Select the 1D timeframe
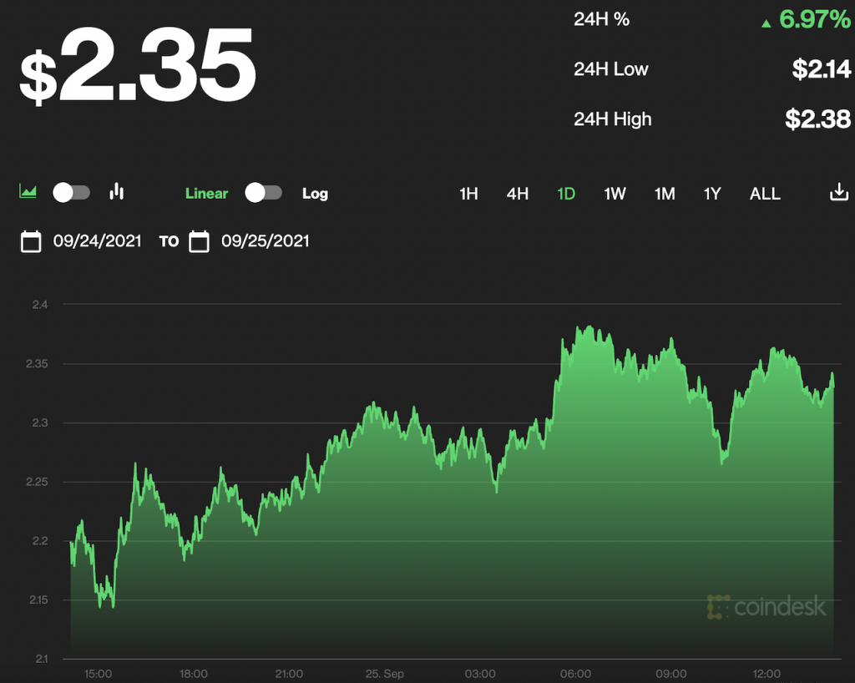 566,194
